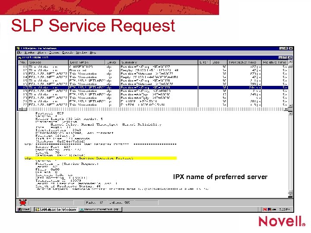Select packet row number 18

[153, 91]
